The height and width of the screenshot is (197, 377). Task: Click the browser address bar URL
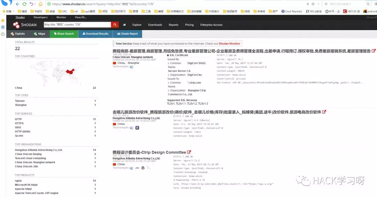pyautogui.click(x=103, y=4)
